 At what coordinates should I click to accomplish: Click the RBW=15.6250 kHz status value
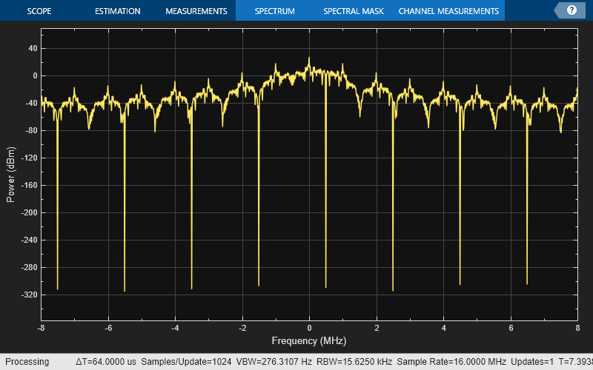point(354,362)
